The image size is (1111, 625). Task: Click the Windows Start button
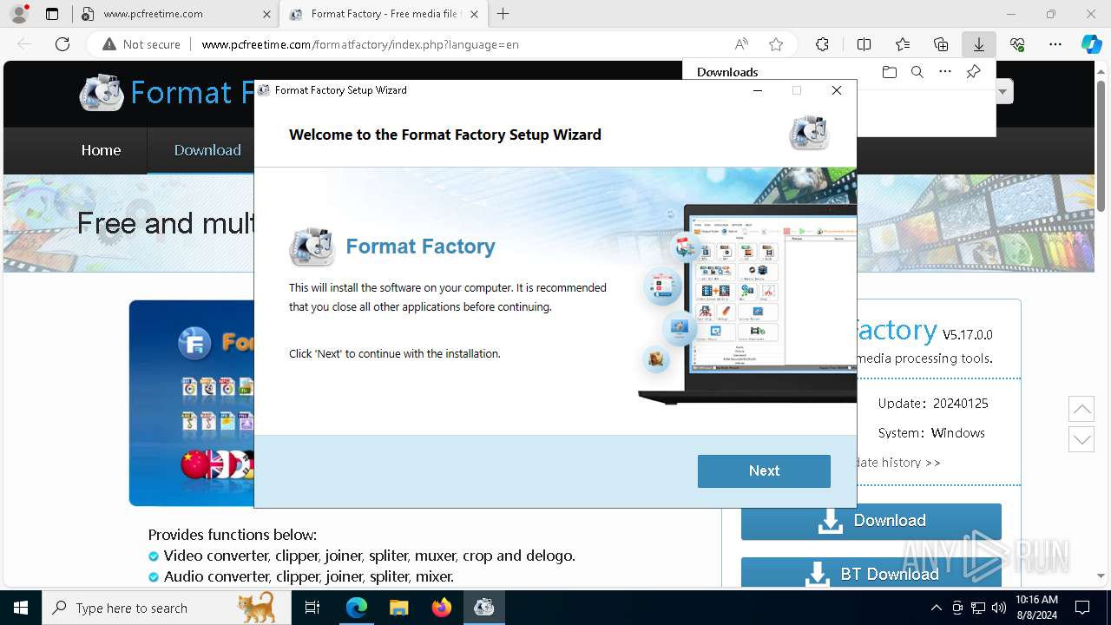(x=21, y=608)
